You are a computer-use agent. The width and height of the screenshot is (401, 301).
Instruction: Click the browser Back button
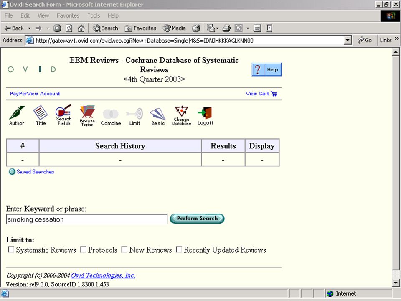coord(14,28)
